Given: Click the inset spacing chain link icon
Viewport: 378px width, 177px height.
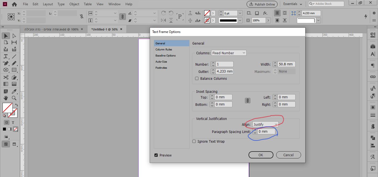Looking at the screenshot, I should pyautogui.click(x=248, y=101).
